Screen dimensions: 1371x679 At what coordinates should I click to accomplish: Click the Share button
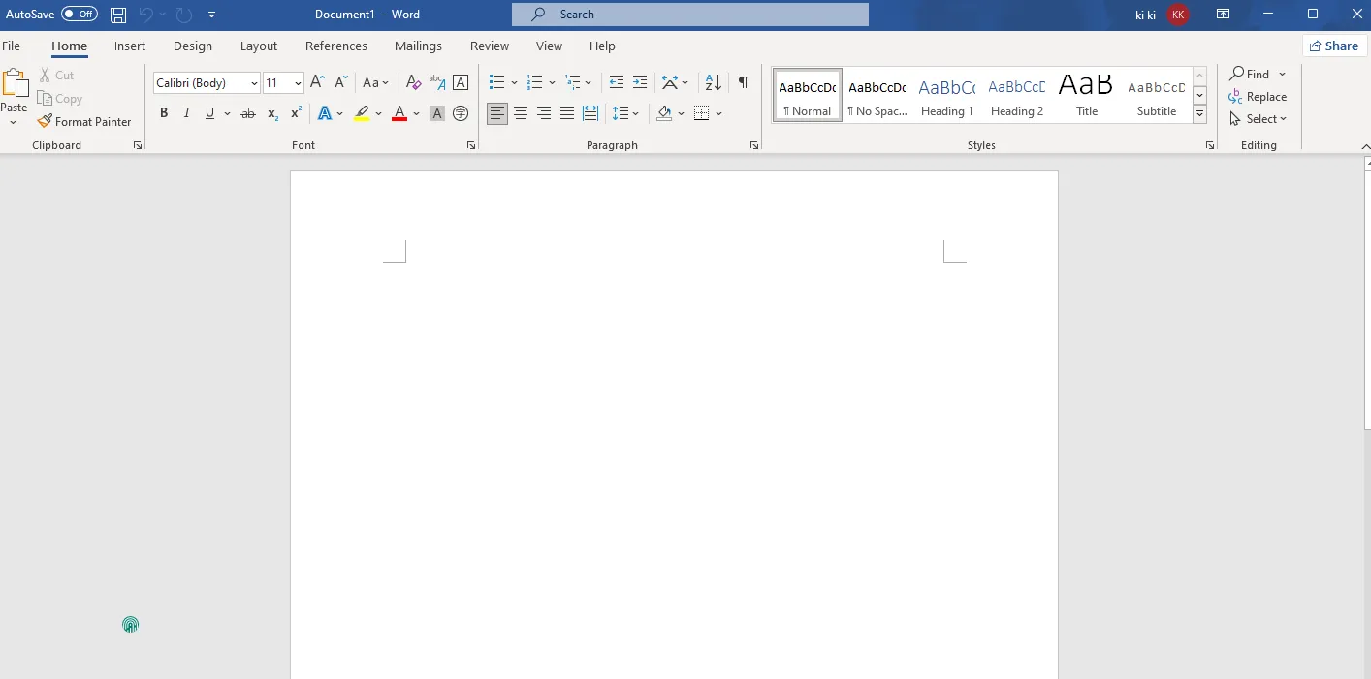pyautogui.click(x=1334, y=46)
